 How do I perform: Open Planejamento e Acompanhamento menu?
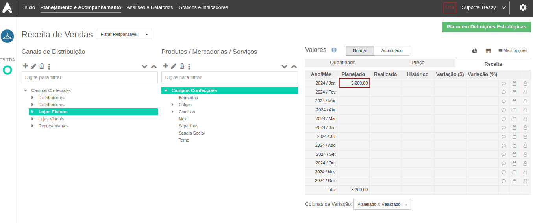coord(81,7)
